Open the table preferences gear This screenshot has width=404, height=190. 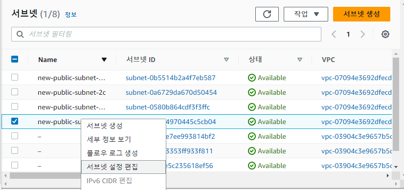(385, 34)
